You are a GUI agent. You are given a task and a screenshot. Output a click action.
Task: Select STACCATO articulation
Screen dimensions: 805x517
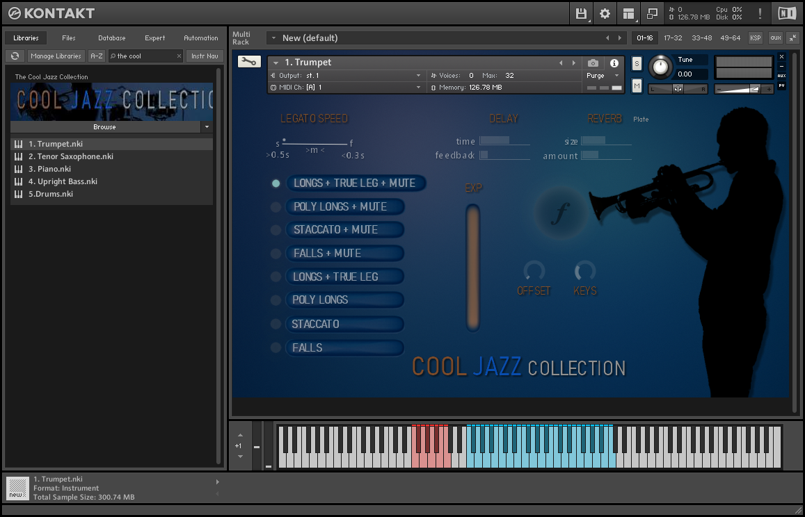[x=345, y=324]
